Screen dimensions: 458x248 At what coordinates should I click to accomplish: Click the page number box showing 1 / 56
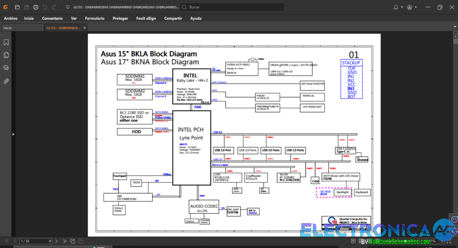click(34, 241)
